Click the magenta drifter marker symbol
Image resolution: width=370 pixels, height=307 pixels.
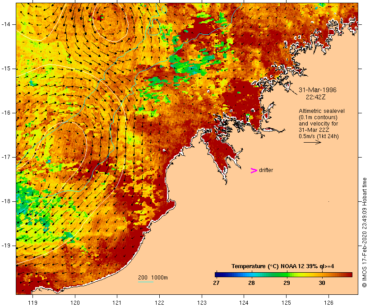[254, 171]
